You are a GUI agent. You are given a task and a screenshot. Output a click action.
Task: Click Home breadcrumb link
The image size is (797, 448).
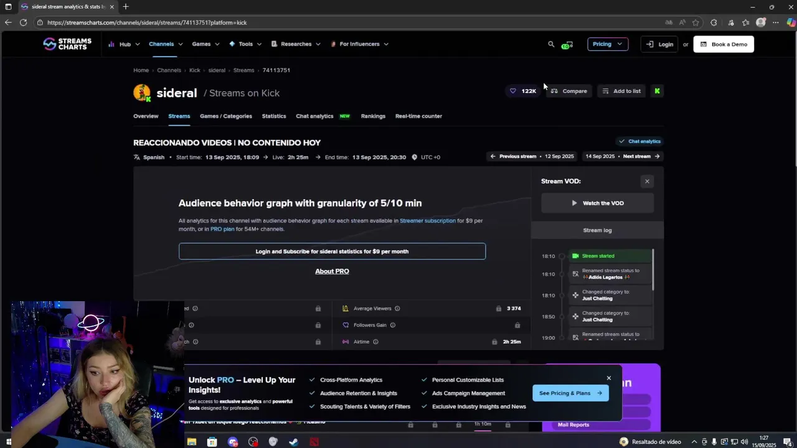(x=141, y=70)
